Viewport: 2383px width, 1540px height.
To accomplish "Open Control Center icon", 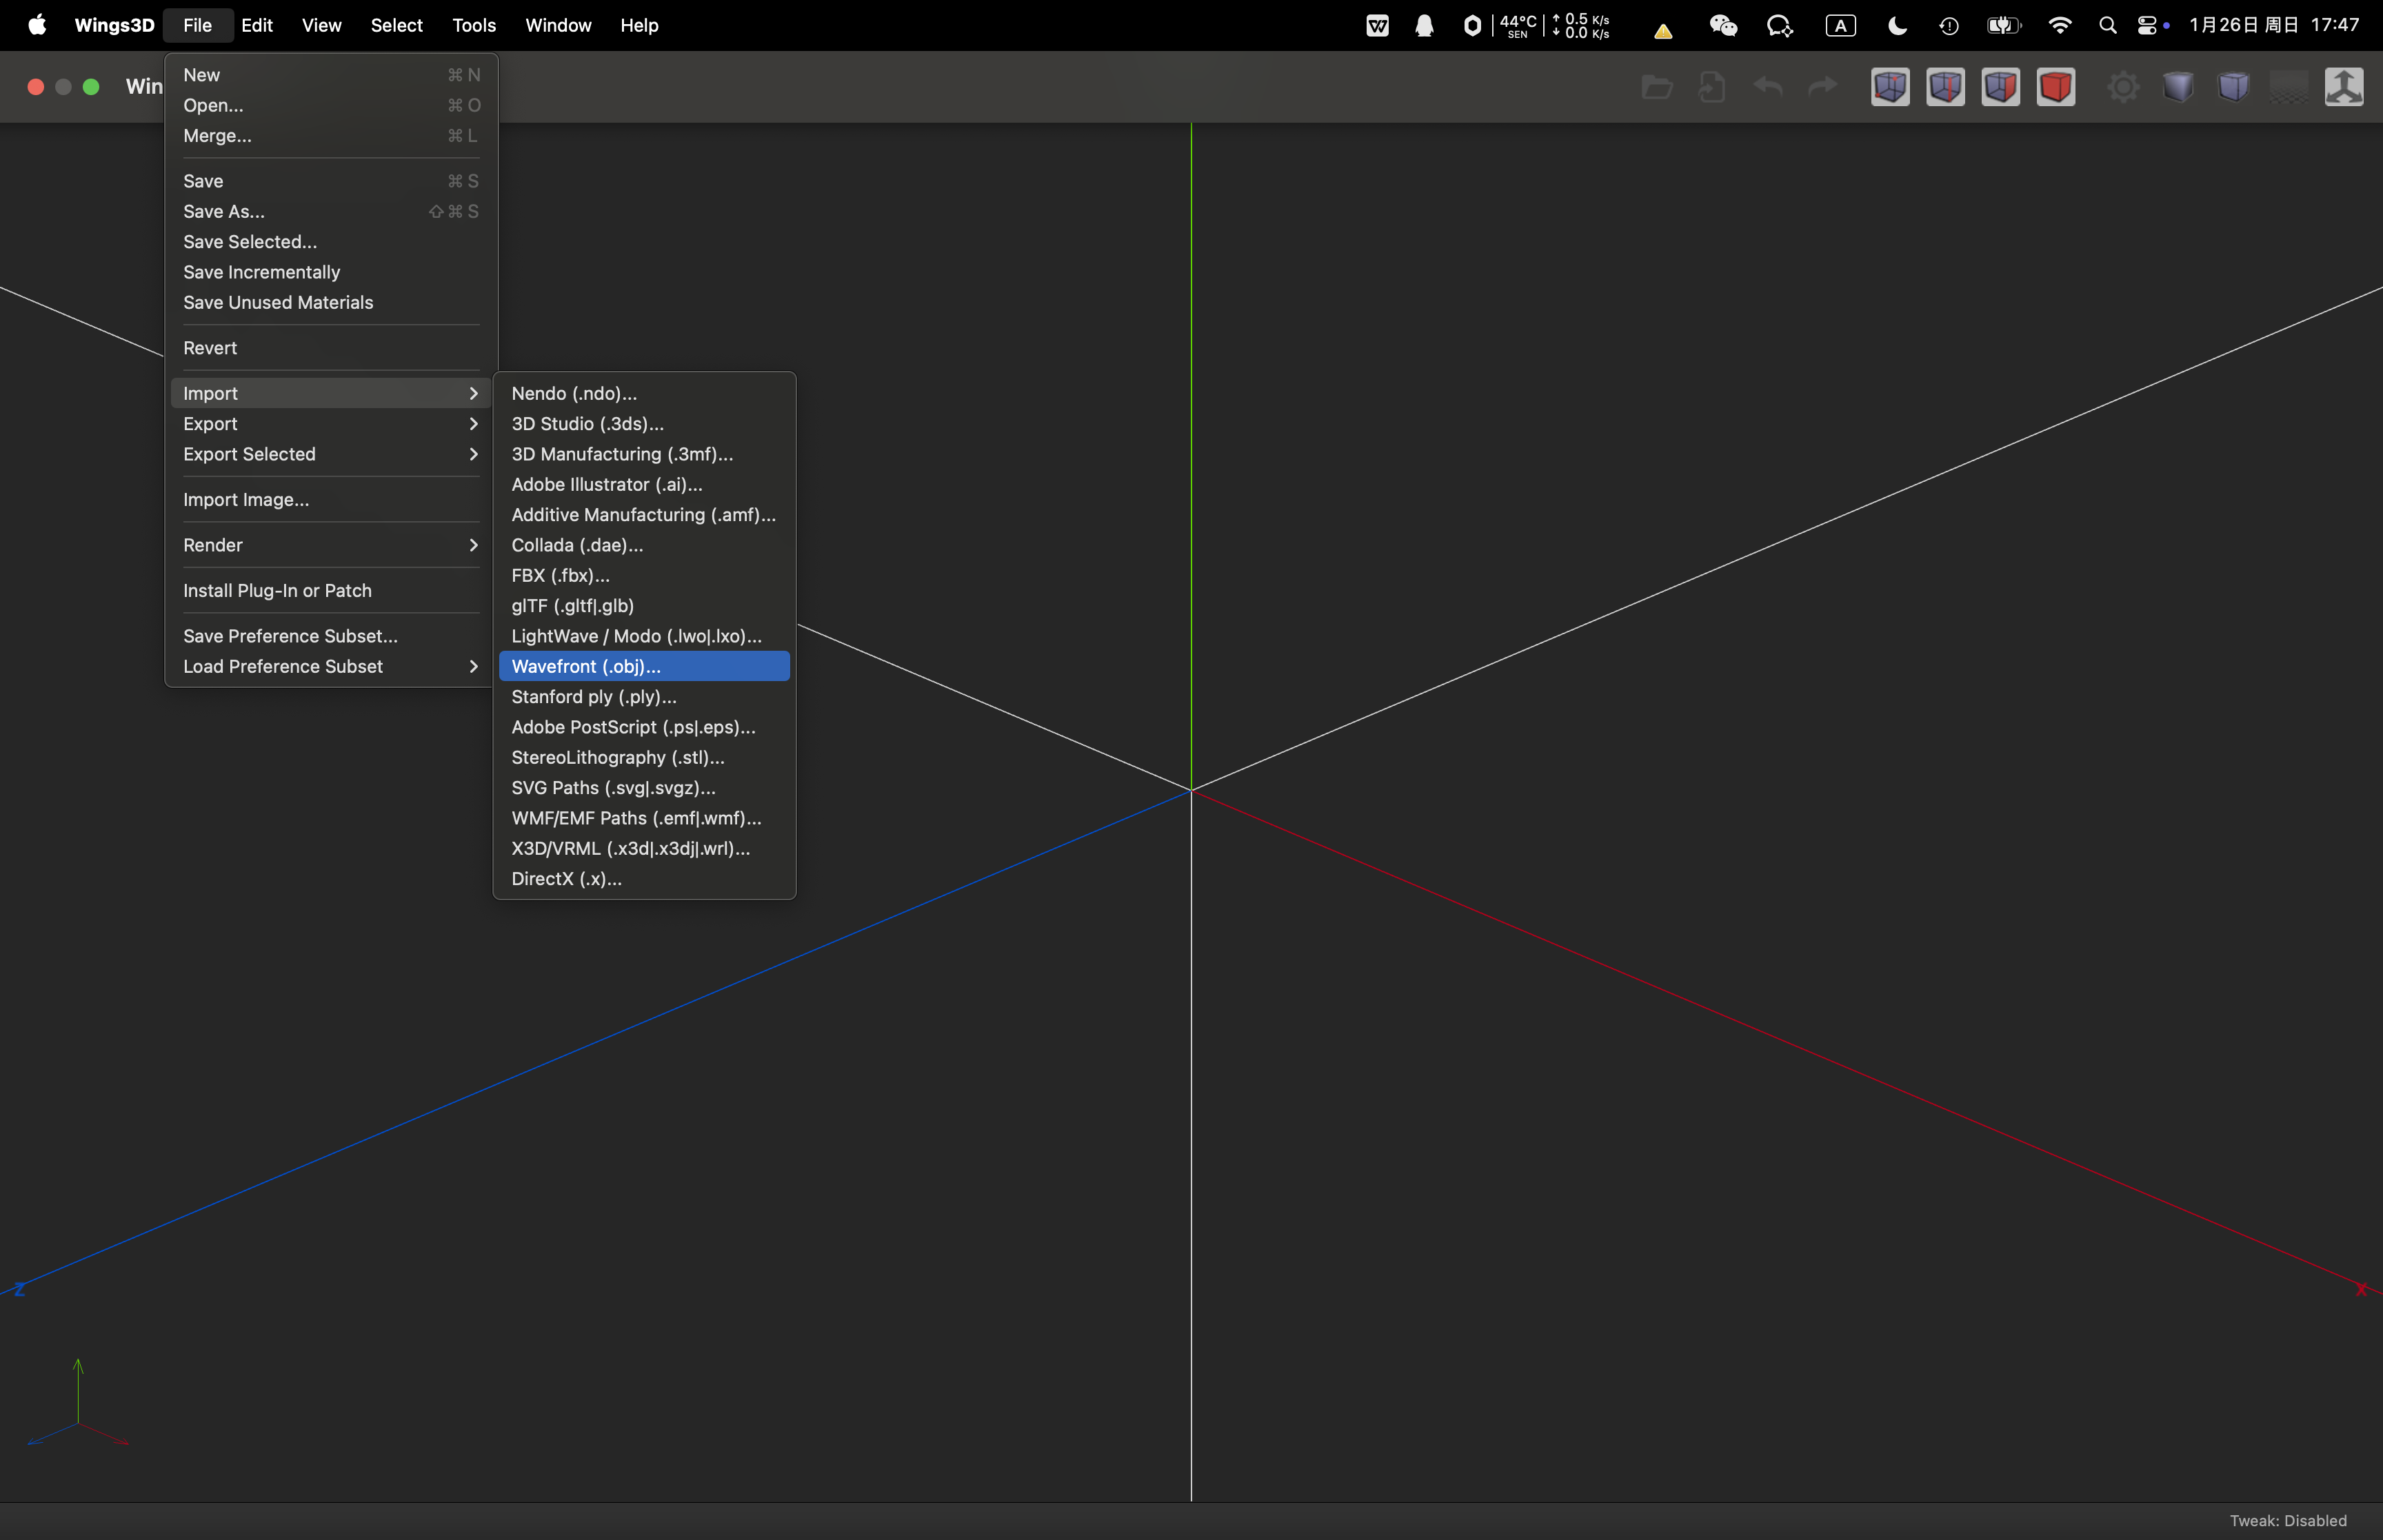I will tap(2147, 26).
